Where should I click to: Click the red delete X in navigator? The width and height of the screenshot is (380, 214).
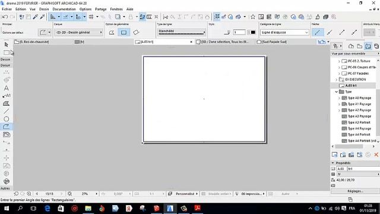(x=376, y=155)
